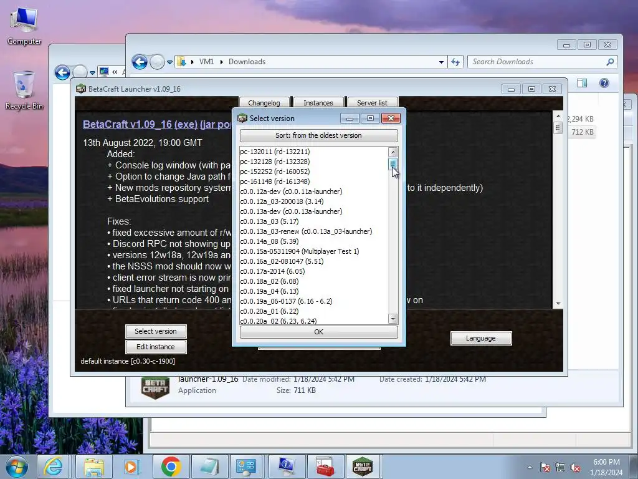Click version list scroll down arrow
The image size is (638, 479).
point(393,319)
